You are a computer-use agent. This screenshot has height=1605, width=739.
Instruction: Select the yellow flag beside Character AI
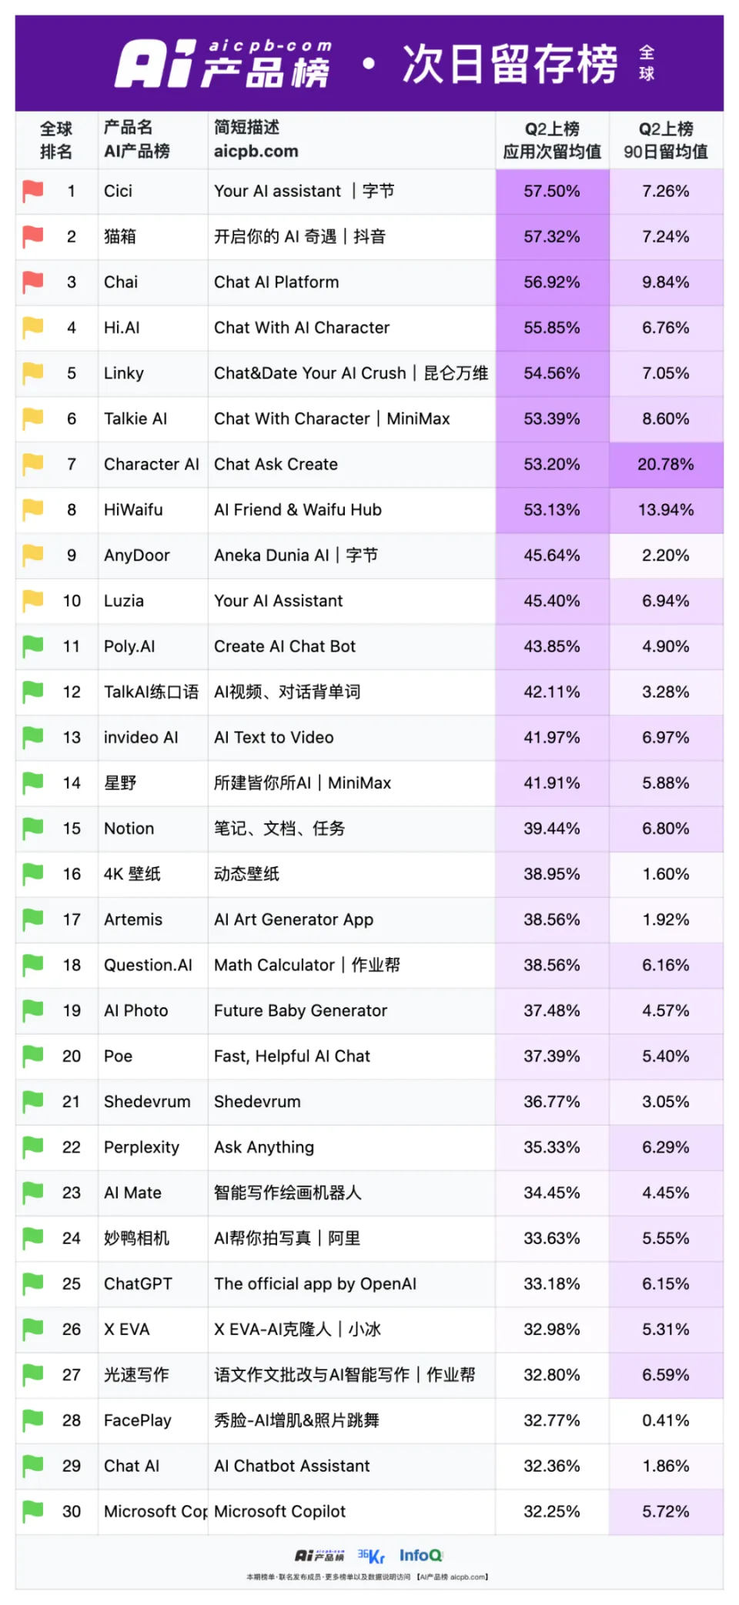tap(33, 464)
